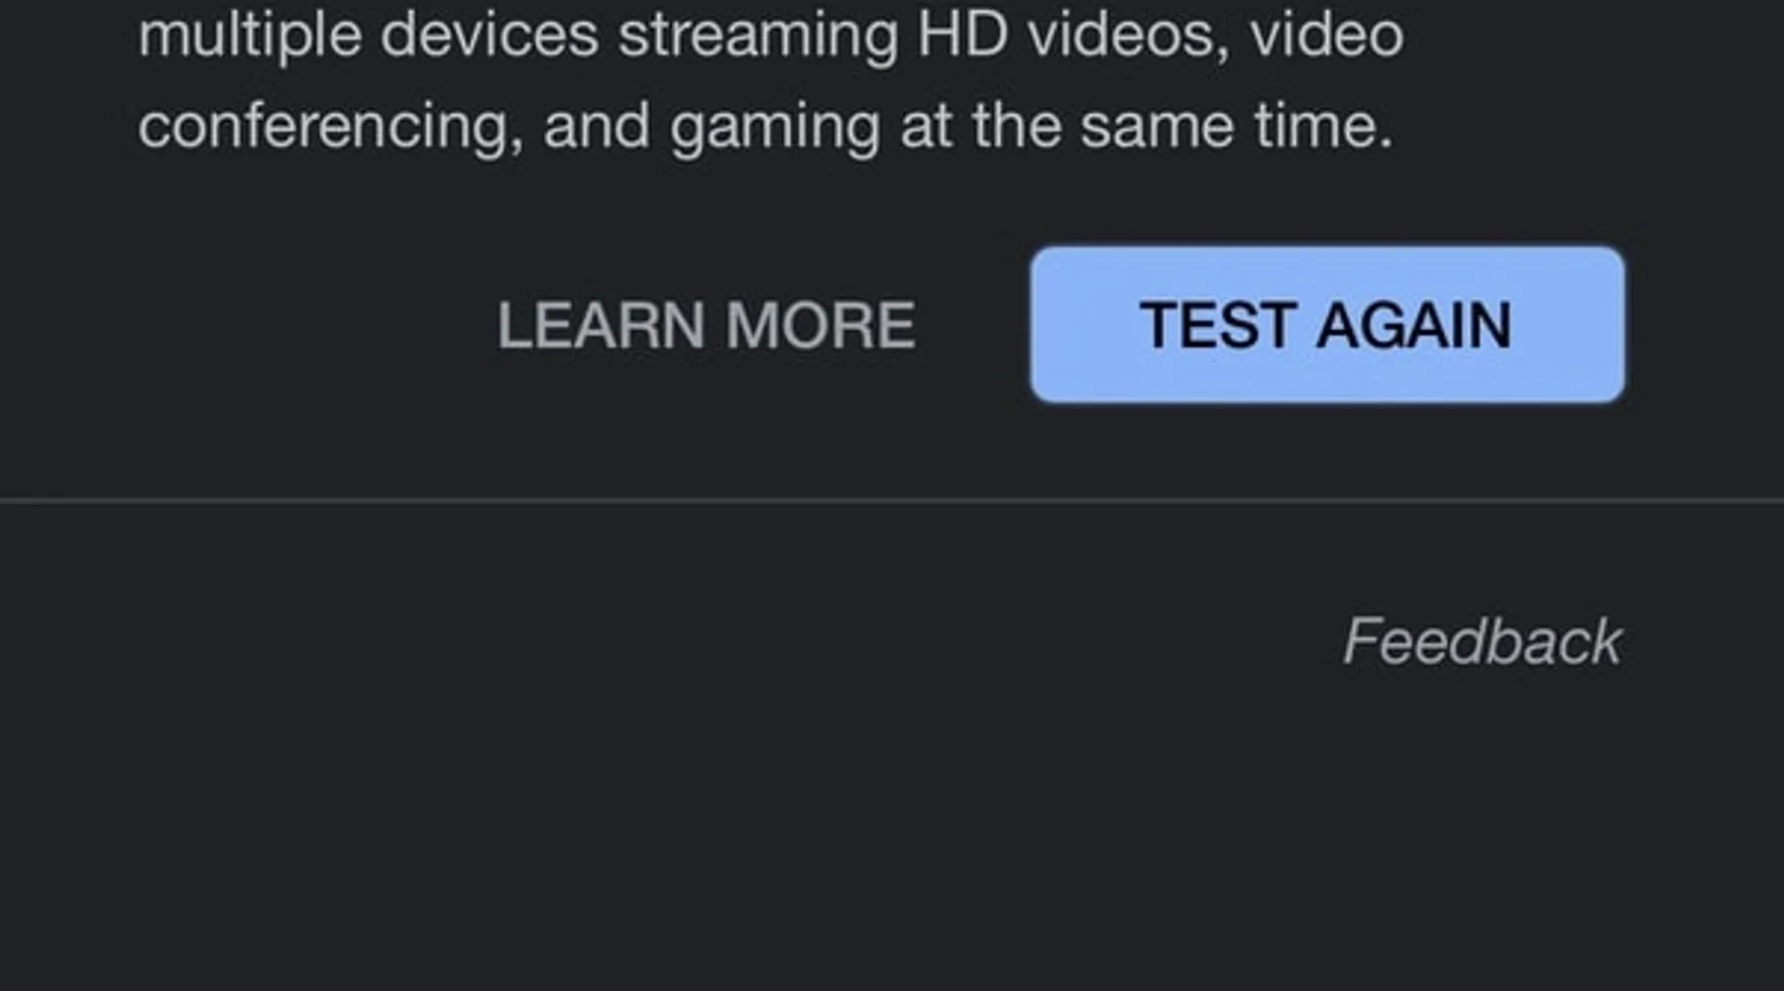Click the horizontal divider line below the buttons
This screenshot has height=991, width=1784.
892,501
